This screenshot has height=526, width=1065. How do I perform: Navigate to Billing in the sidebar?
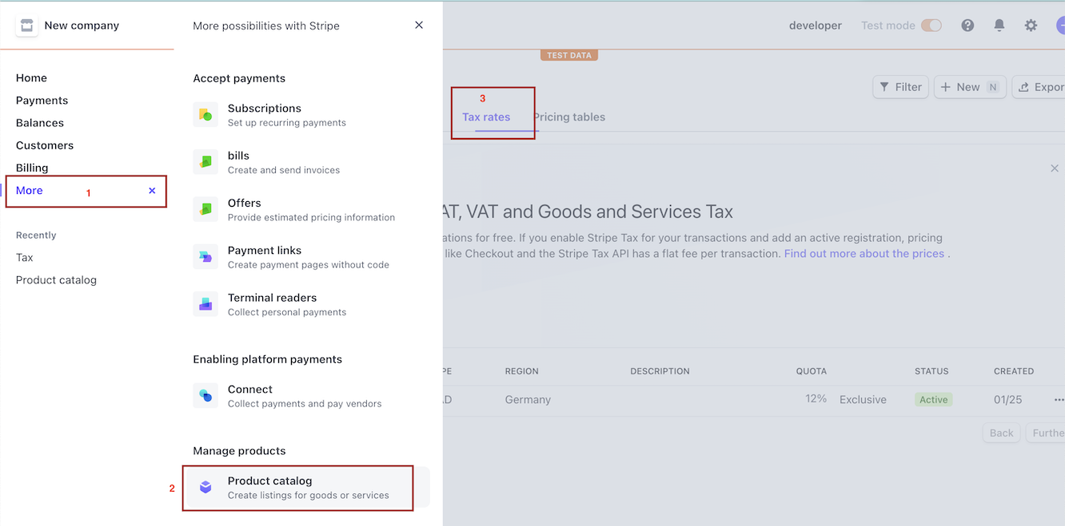coord(32,167)
